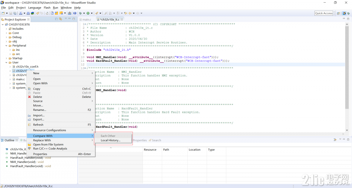
Task: Open the File menu
Action: coord(3,7)
